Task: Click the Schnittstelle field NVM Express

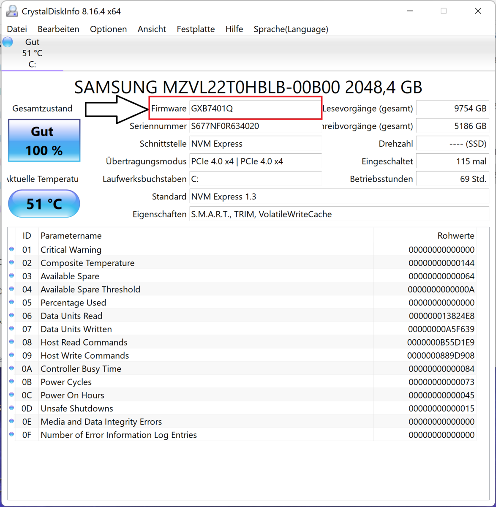Action: [255, 144]
